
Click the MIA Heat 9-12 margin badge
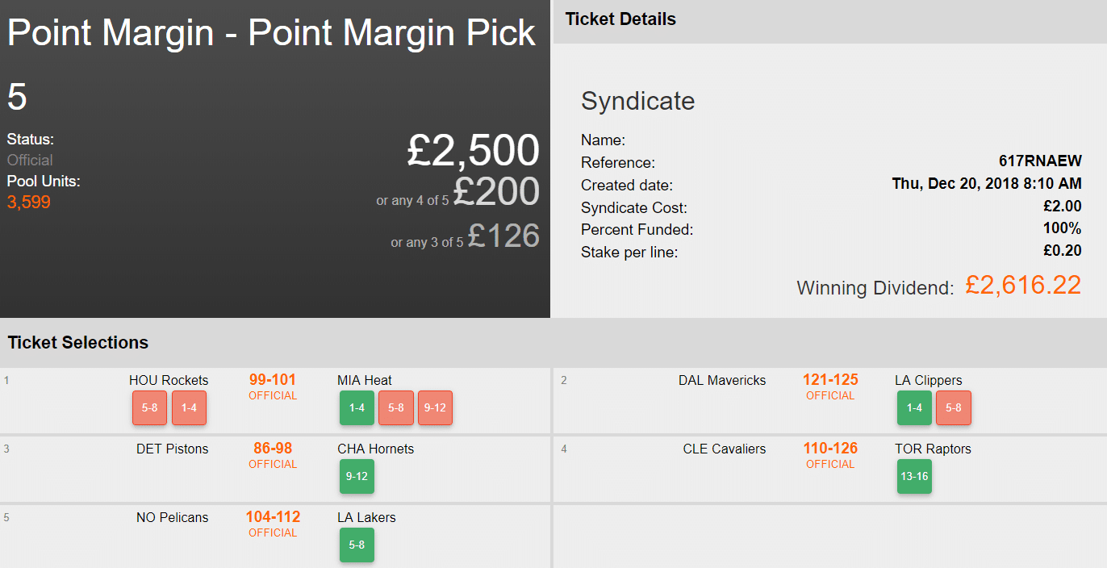436,408
